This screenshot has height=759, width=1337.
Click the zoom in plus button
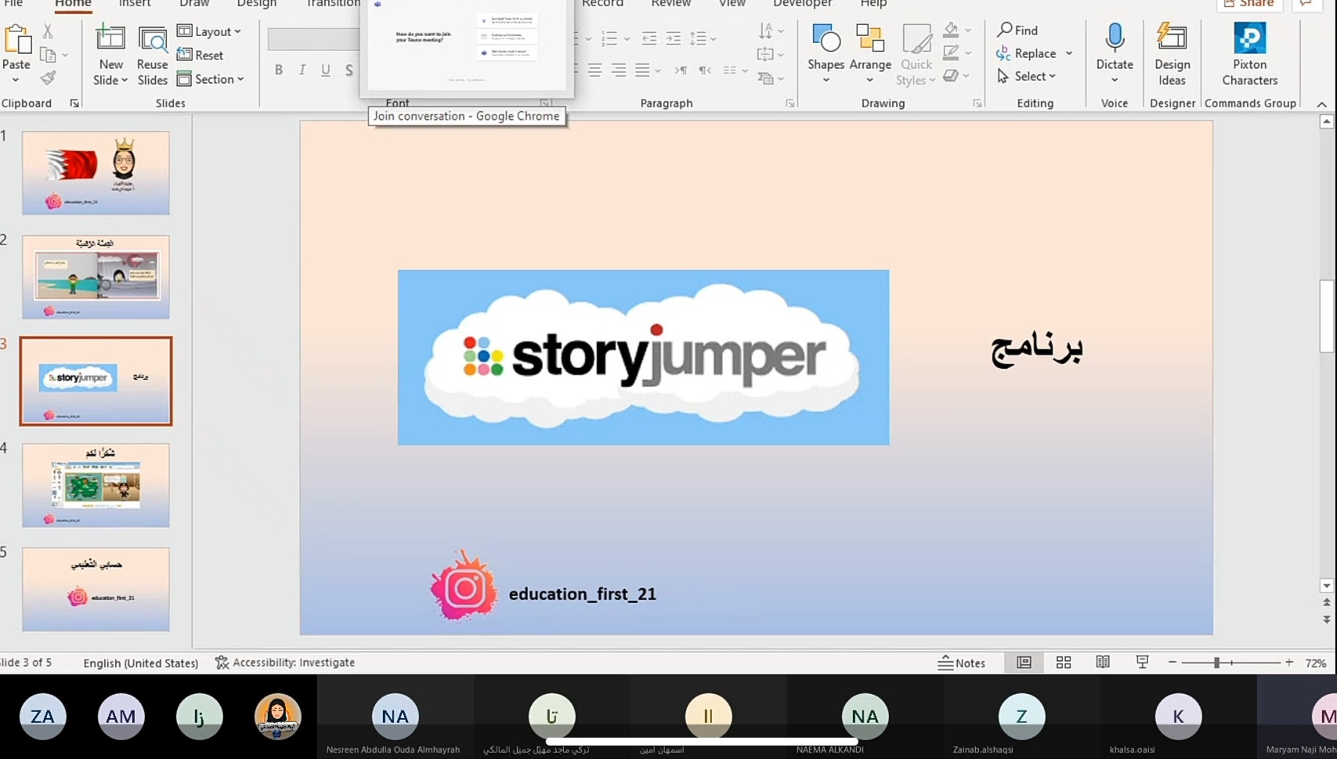point(1289,663)
